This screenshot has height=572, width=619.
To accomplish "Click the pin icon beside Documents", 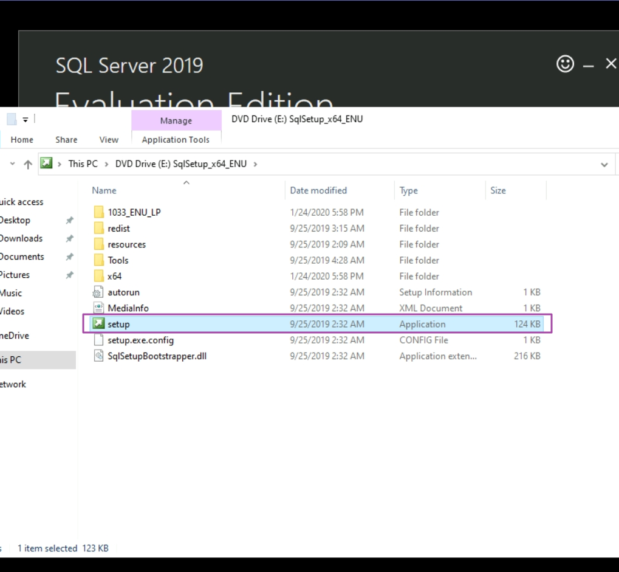I will click(69, 257).
